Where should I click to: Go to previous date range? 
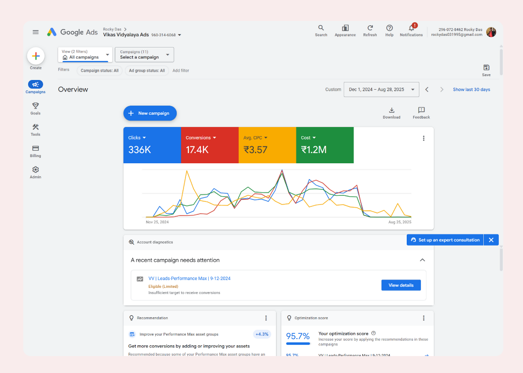(427, 90)
